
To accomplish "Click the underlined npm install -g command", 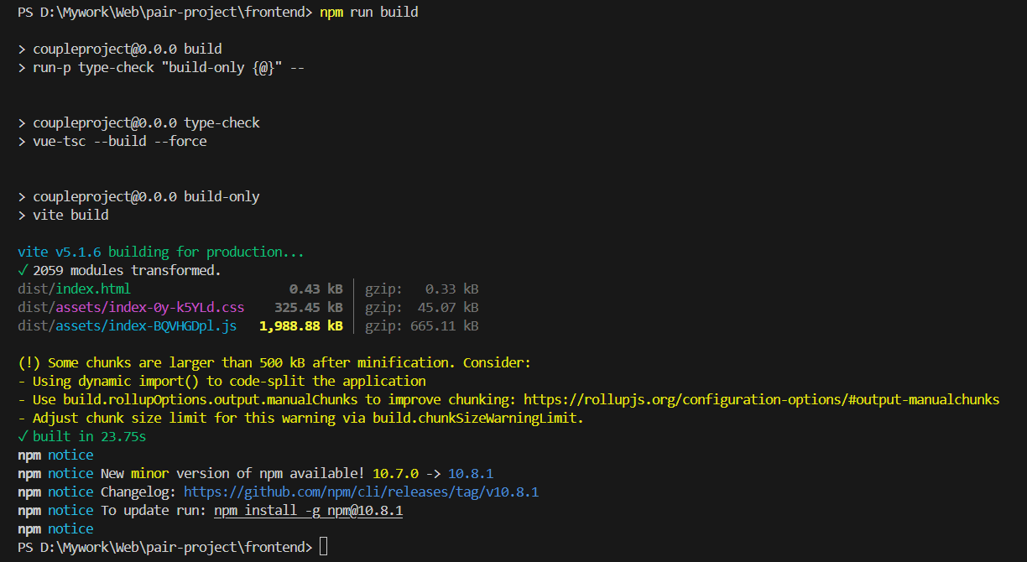I will (308, 510).
